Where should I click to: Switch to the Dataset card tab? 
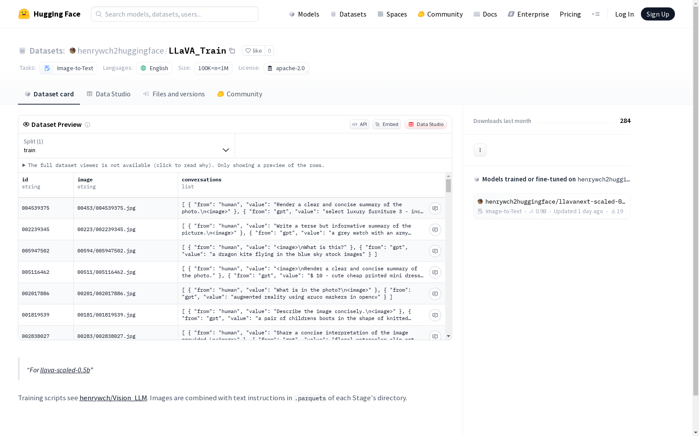[49, 94]
